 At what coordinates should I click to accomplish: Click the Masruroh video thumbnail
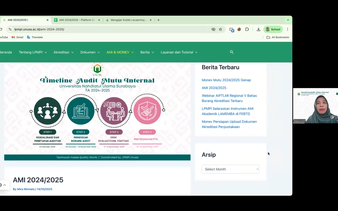click(x=315, y=106)
